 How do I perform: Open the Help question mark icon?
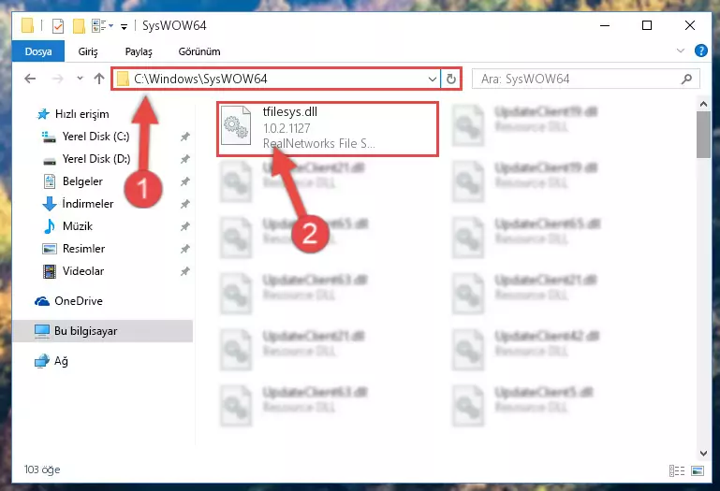pyautogui.click(x=700, y=51)
